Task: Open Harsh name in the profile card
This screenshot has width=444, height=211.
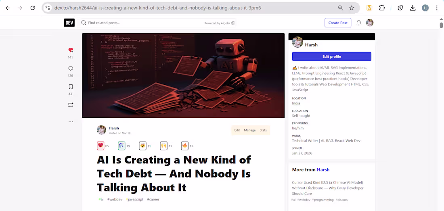Action: (311, 45)
